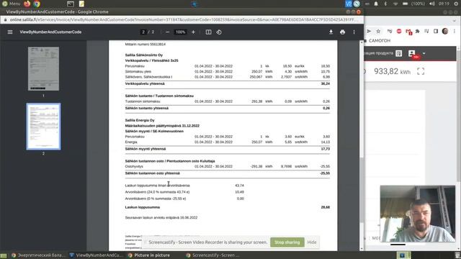Zoom out with the minus button
The width and height of the screenshot is (461, 259).
[x=168, y=32]
